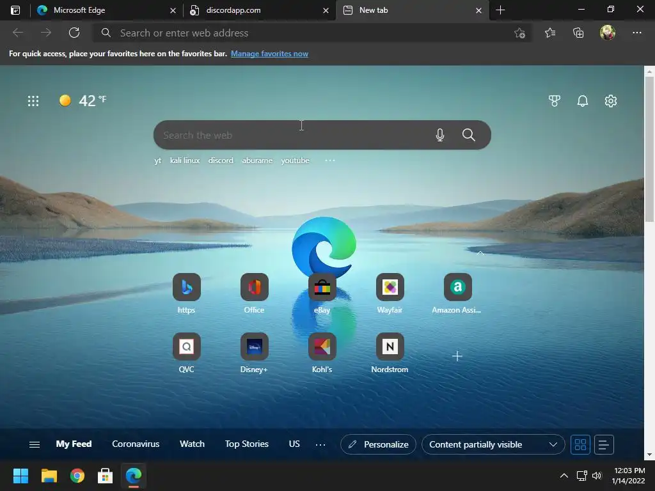Select the 'yt' recent search
The image size is (655, 491).
pos(157,160)
